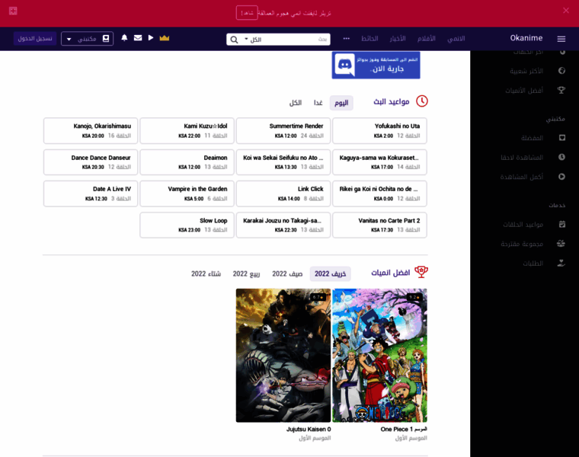Open the Discord contest banner
This screenshot has width=579, height=457.
coord(376,65)
